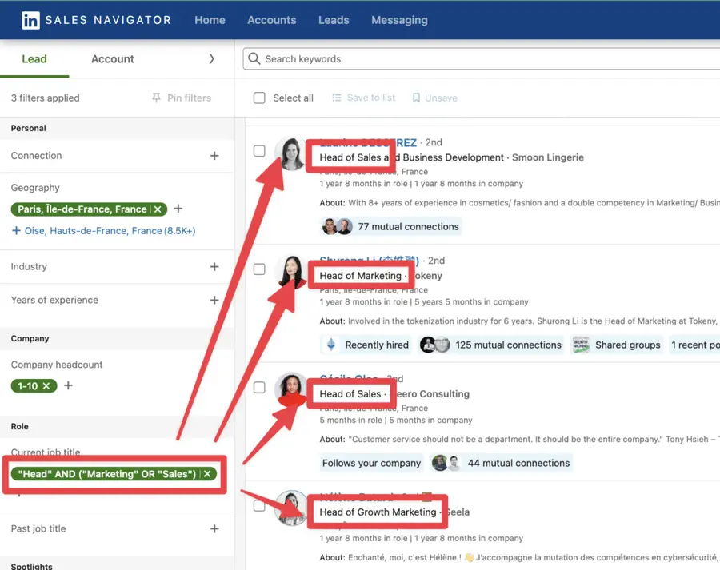
Task: Remove the Head AND Marketing OR Sales title filter
Action: click(x=207, y=475)
